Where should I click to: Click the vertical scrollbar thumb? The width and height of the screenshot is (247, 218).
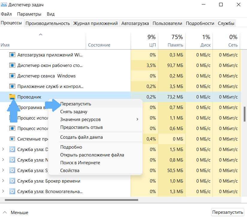click(245, 114)
